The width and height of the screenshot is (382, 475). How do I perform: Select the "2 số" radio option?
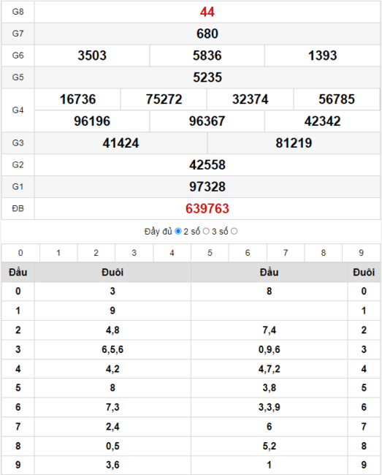[x=206, y=232]
